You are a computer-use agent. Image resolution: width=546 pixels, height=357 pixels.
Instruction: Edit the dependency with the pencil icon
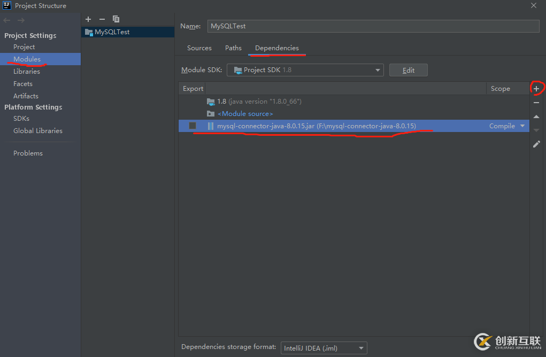536,144
